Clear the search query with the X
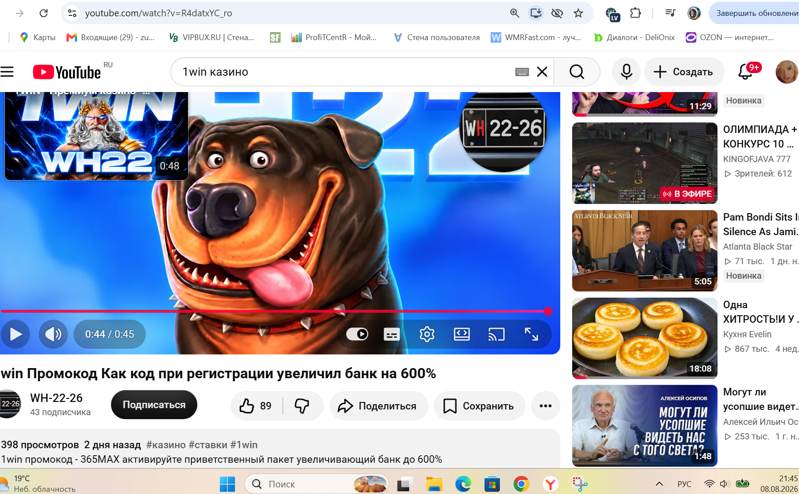The width and height of the screenshot is (799, 494). coord(542,72)
